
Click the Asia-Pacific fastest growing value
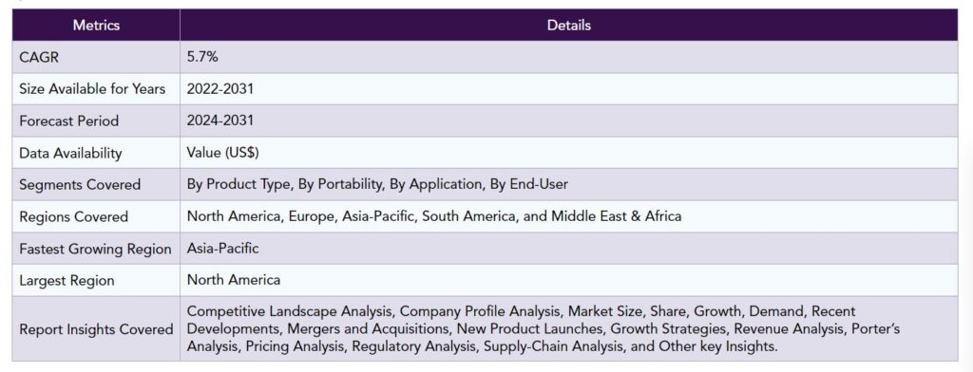point(222,248)
